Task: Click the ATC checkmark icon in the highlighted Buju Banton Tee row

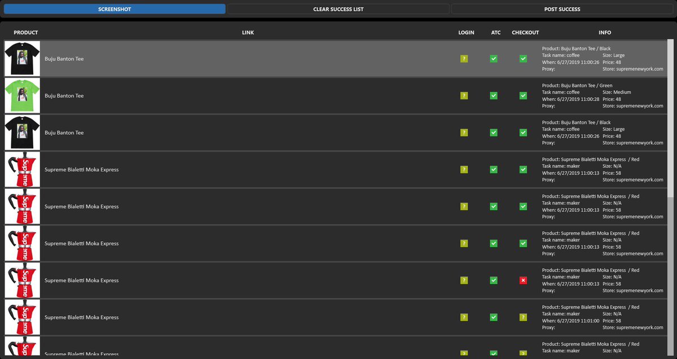Action: coord(494,59)
